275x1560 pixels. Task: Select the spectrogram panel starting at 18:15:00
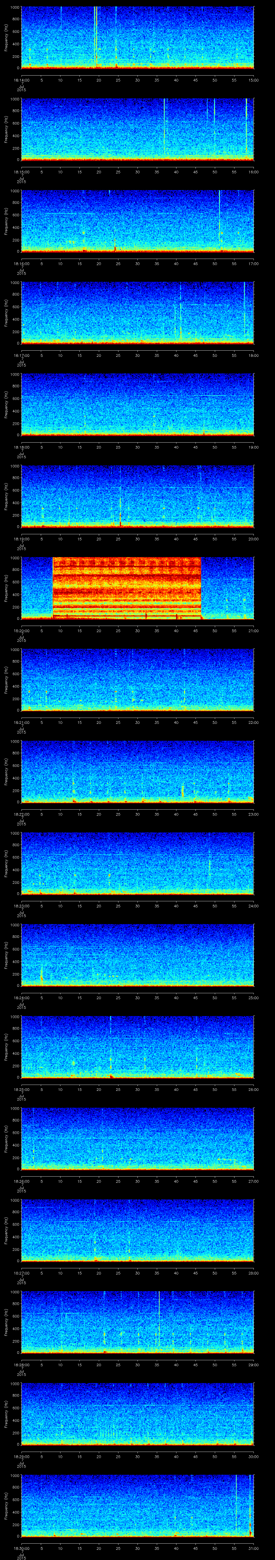tap(138, 129)
